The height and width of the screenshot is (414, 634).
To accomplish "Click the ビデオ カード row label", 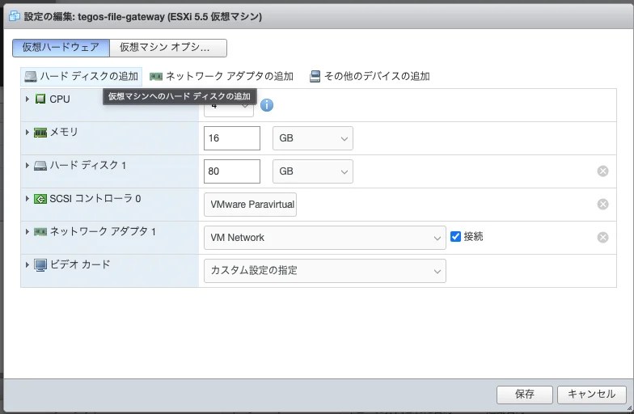I will [x=79, y=265].
